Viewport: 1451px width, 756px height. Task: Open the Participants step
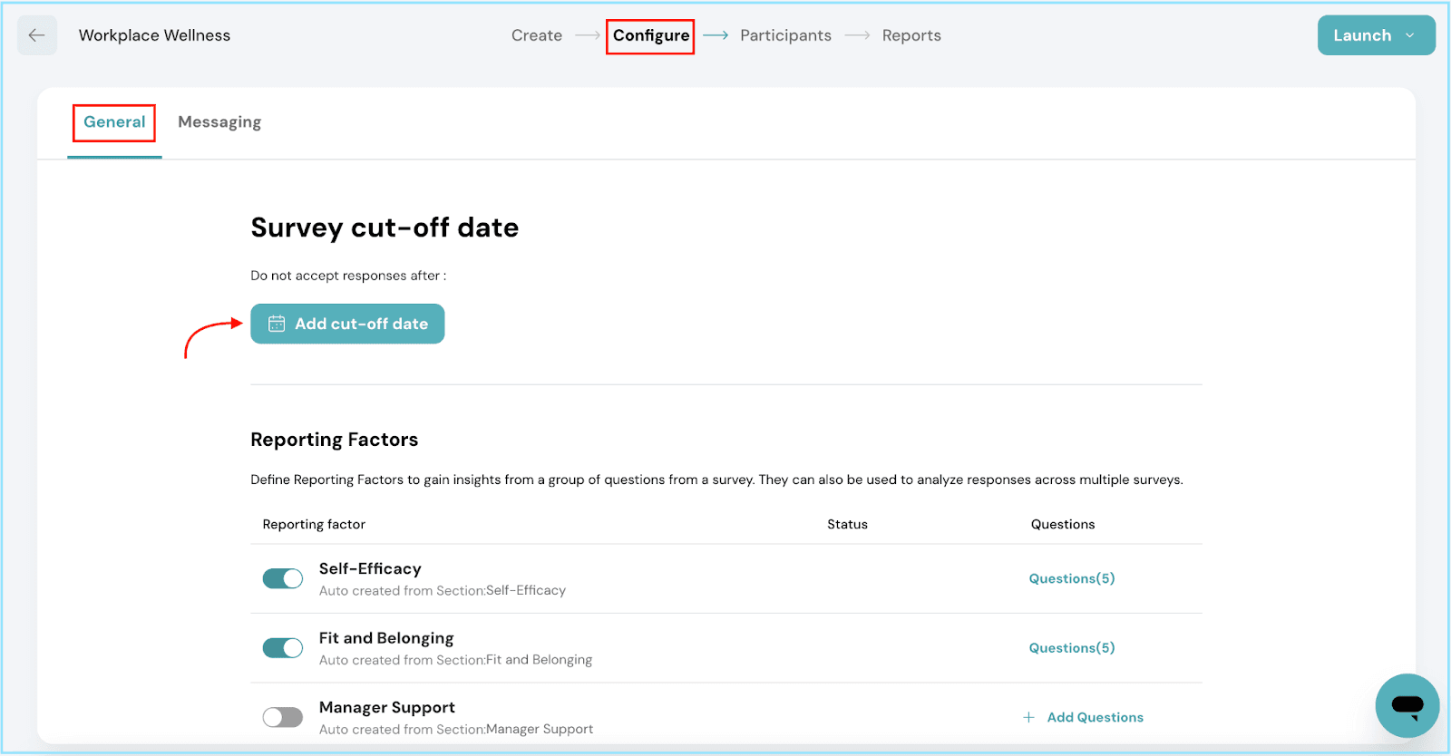[x=785, y=35]
